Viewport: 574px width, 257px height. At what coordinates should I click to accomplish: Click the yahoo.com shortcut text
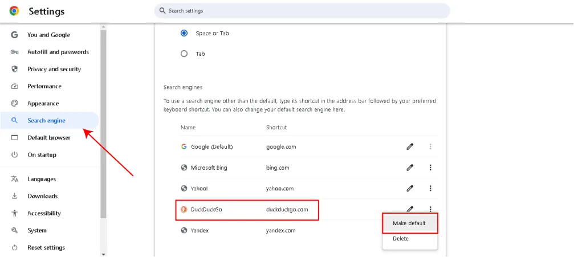pos(280,189)
